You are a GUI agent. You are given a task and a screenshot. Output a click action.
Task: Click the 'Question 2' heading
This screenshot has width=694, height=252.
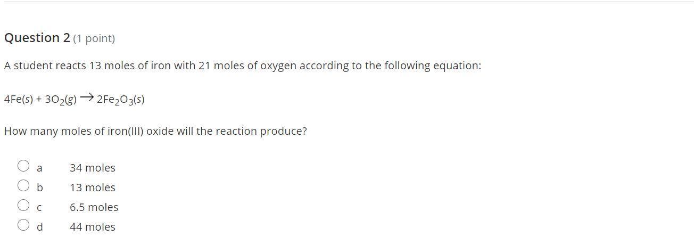[x=37, y=38]
